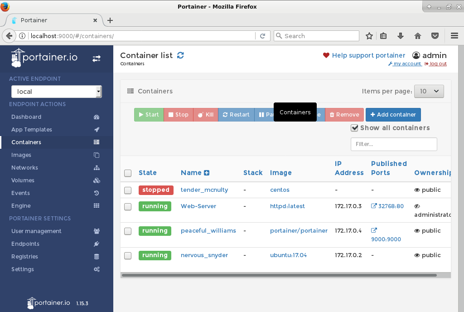Toggle sidebar using the arrows icon
The width and height of the screenshot is (464, 312).
[96, 58]
